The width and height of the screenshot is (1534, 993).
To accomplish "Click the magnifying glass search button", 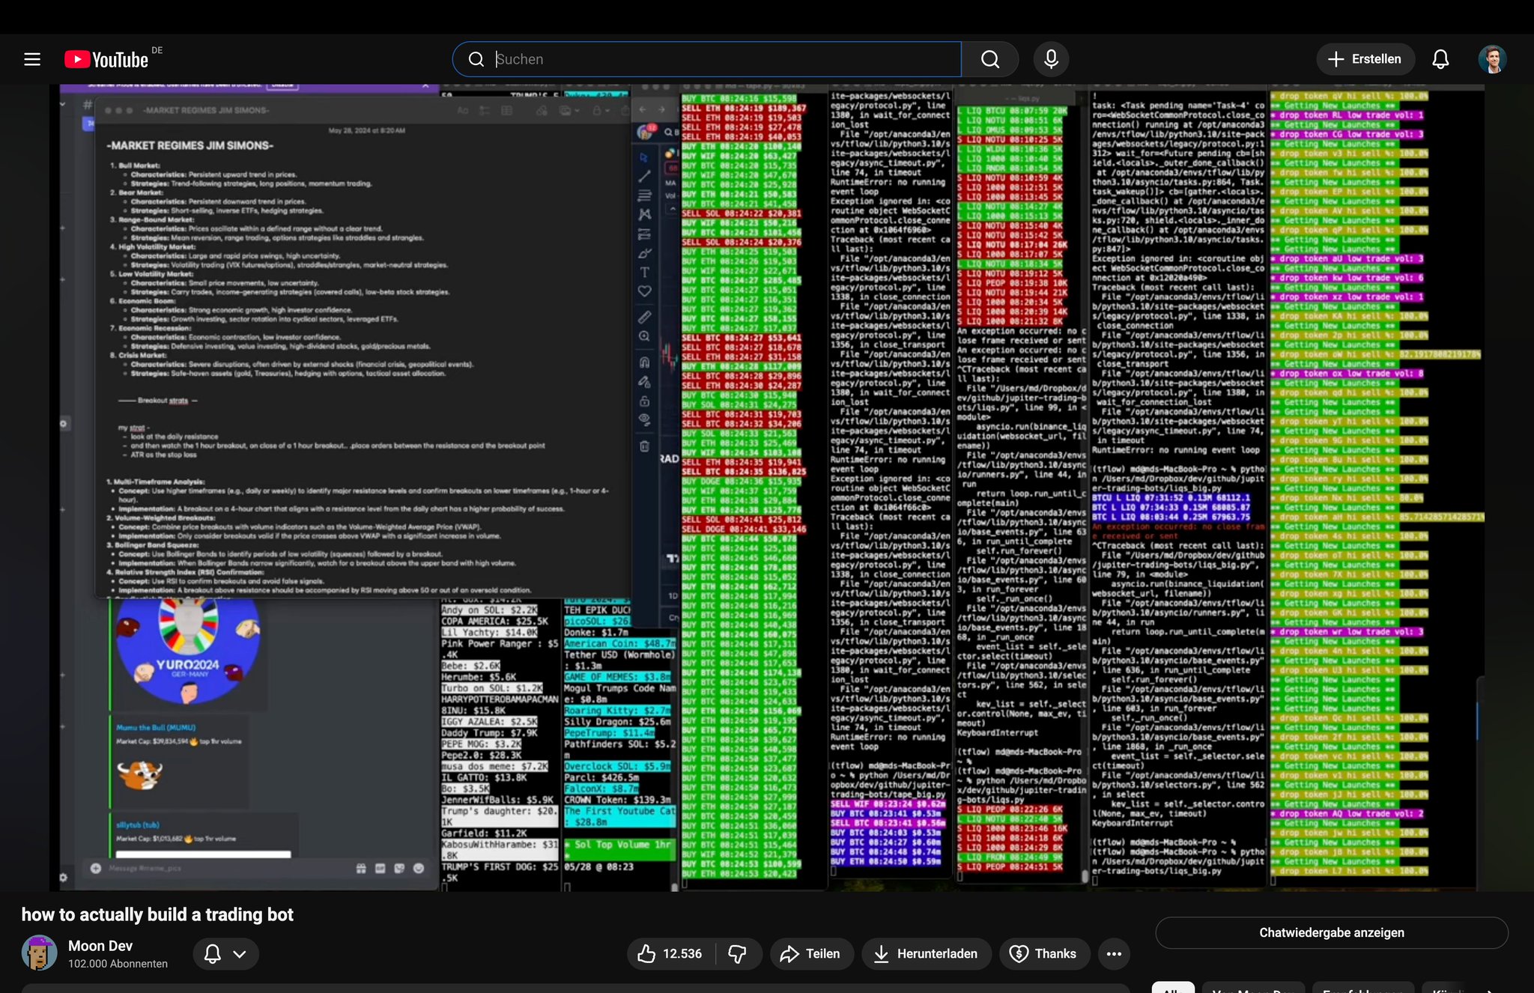I will click(990, 59).
